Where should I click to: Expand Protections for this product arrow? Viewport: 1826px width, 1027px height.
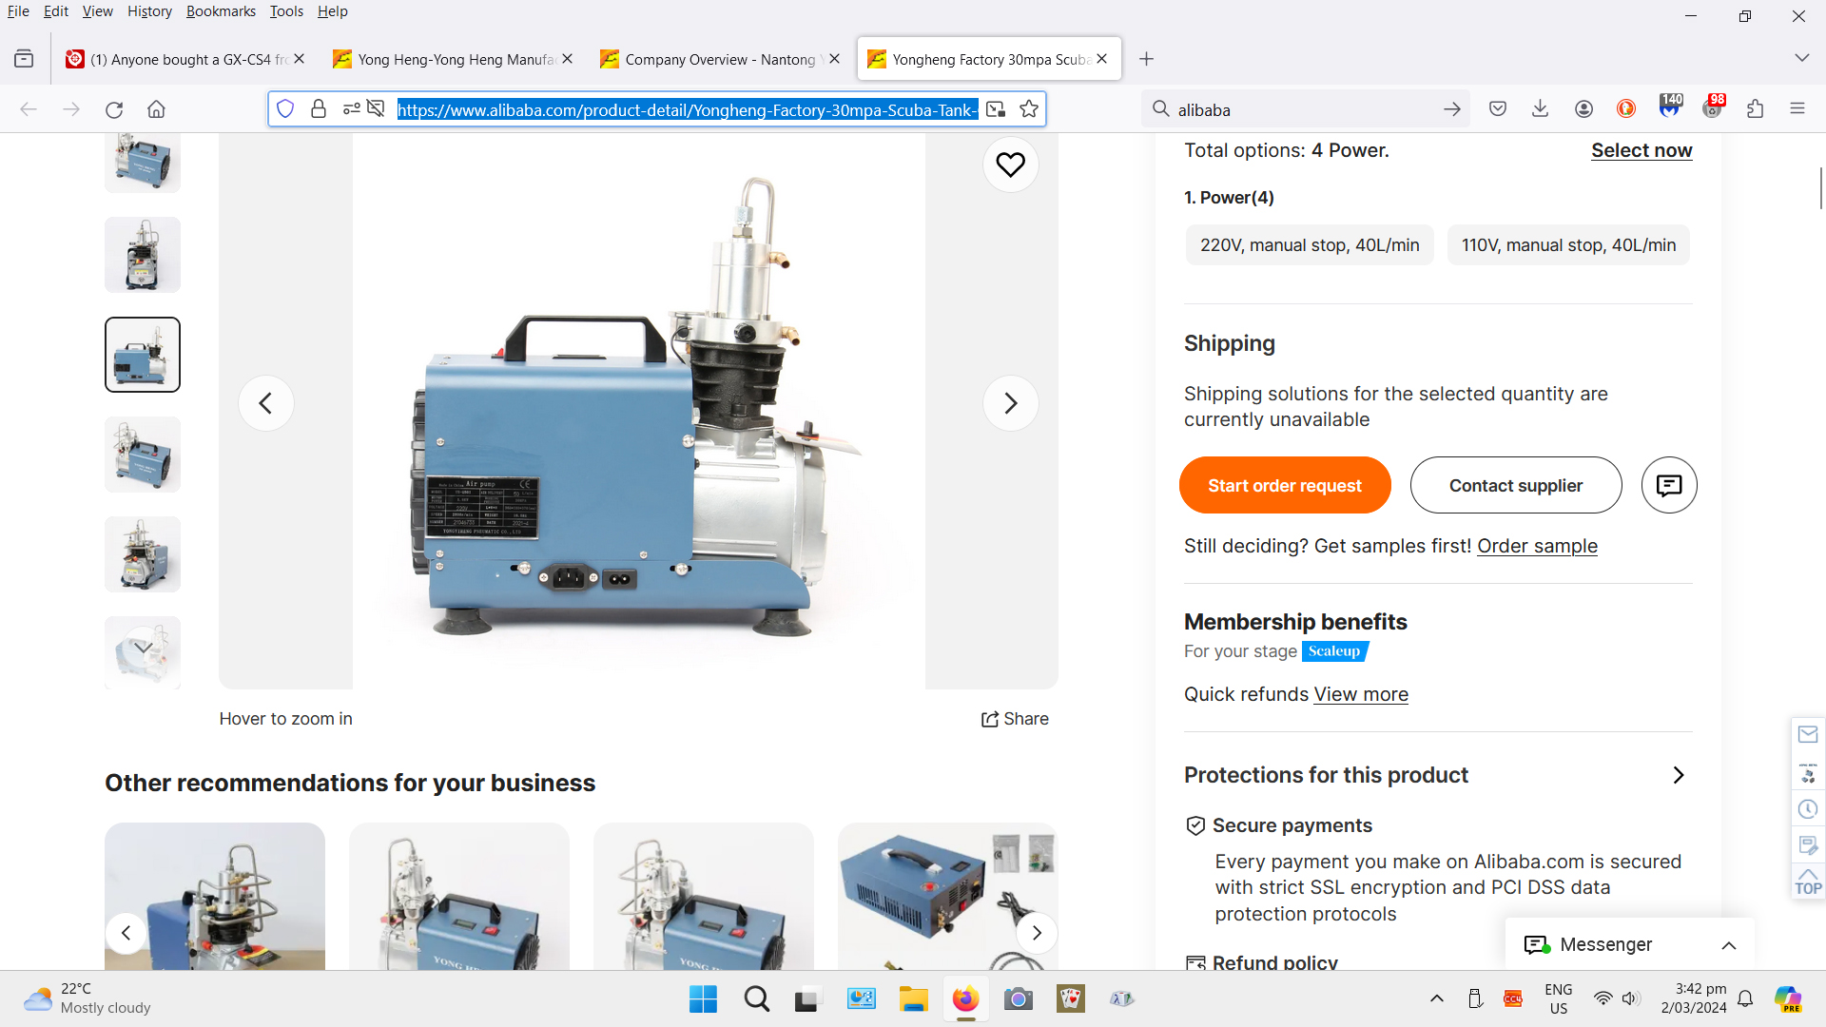click(1679, 775)
